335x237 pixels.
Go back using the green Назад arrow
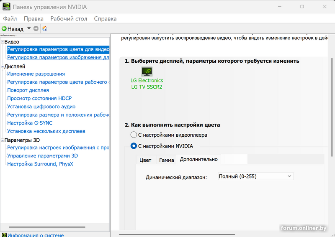coord(4,28)
